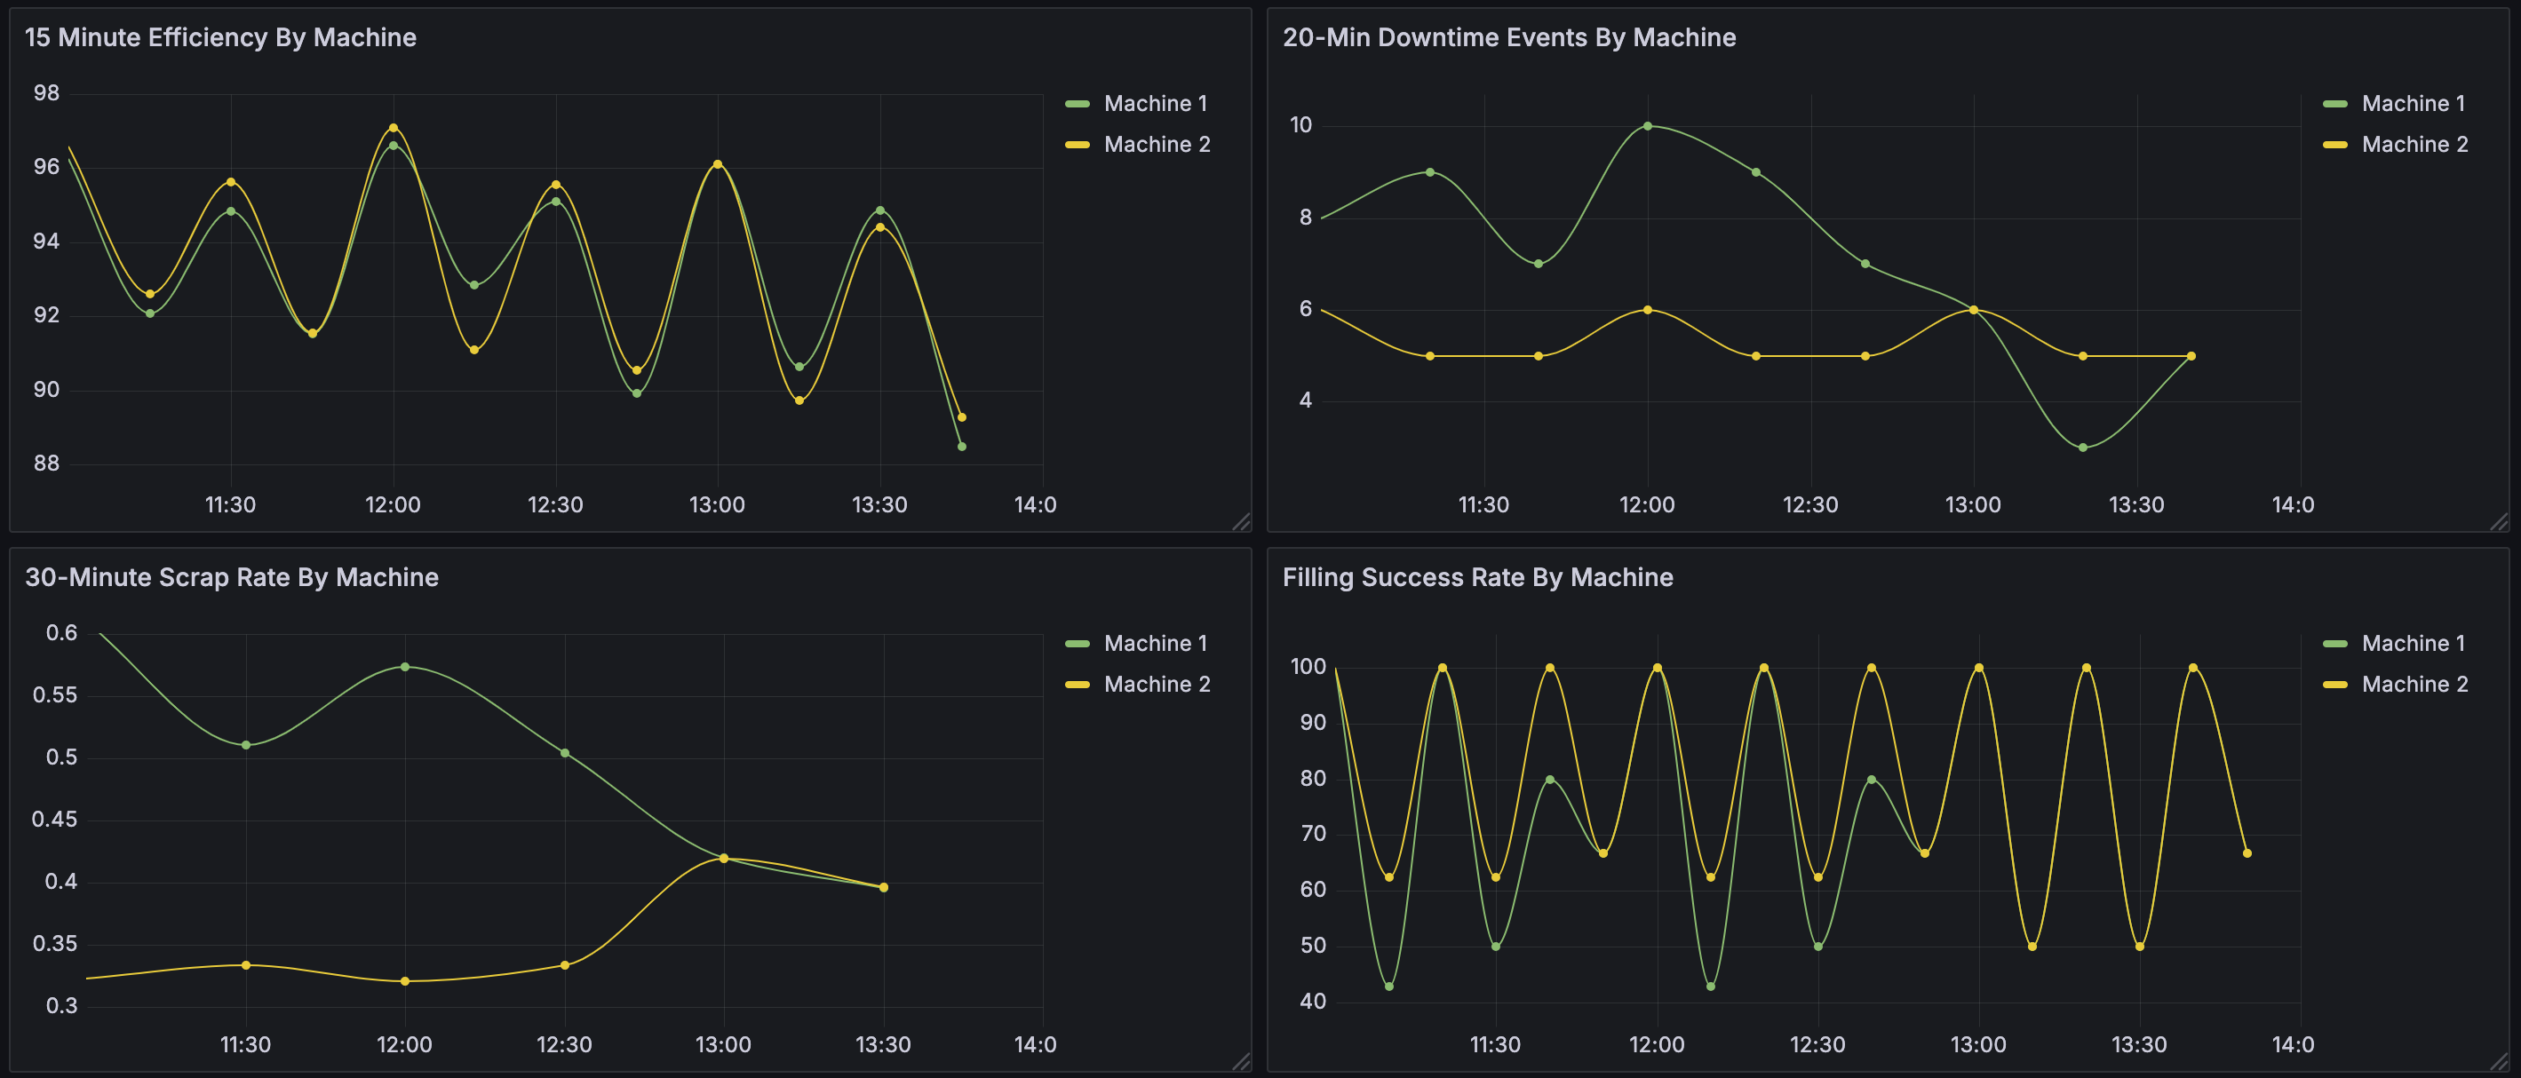
Task: Click resize handle of Filling Success Rate panel
Action: (2500, 1061)
